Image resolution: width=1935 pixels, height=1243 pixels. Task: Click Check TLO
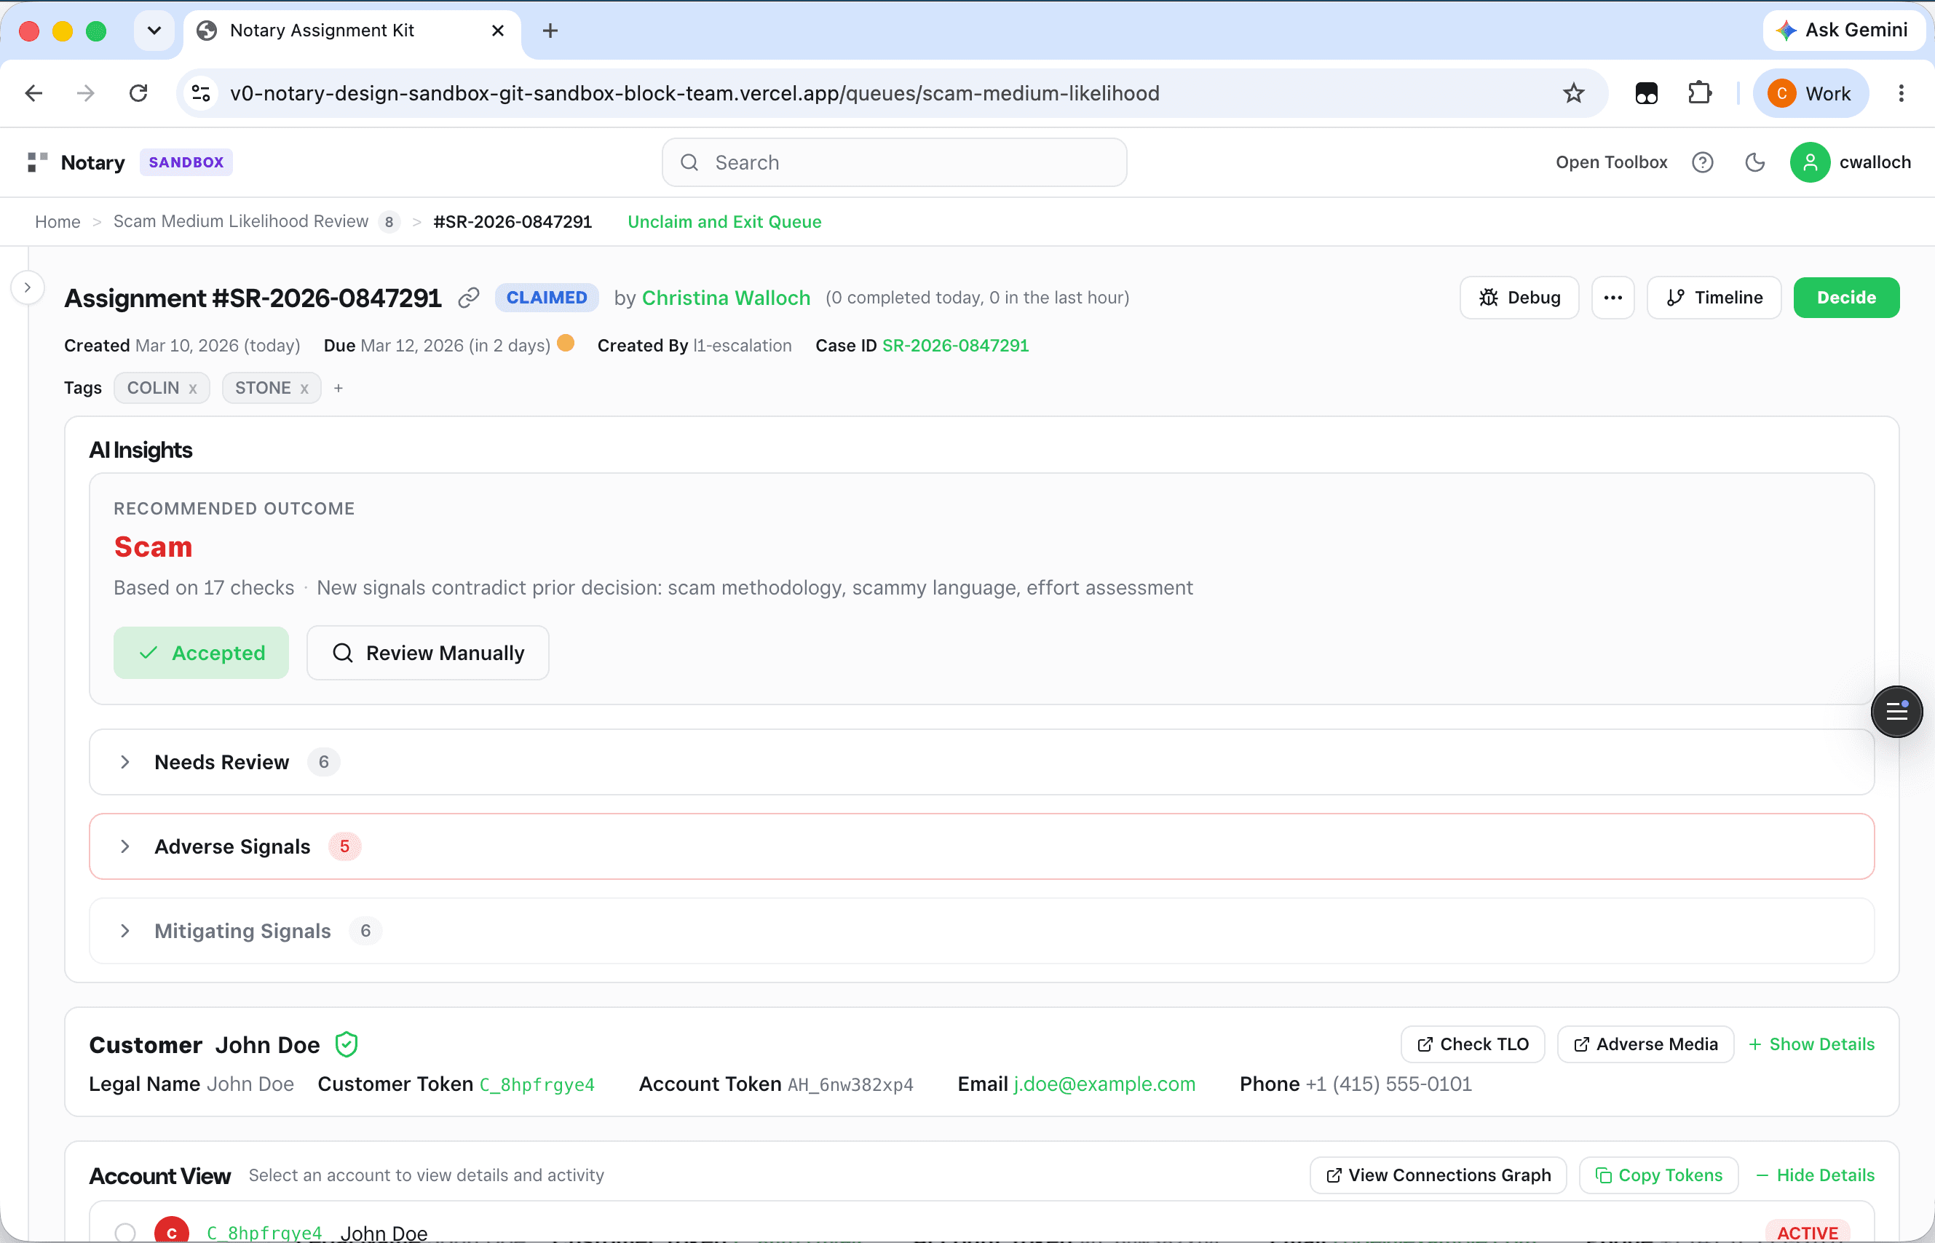click(x=1473, y=1044)
